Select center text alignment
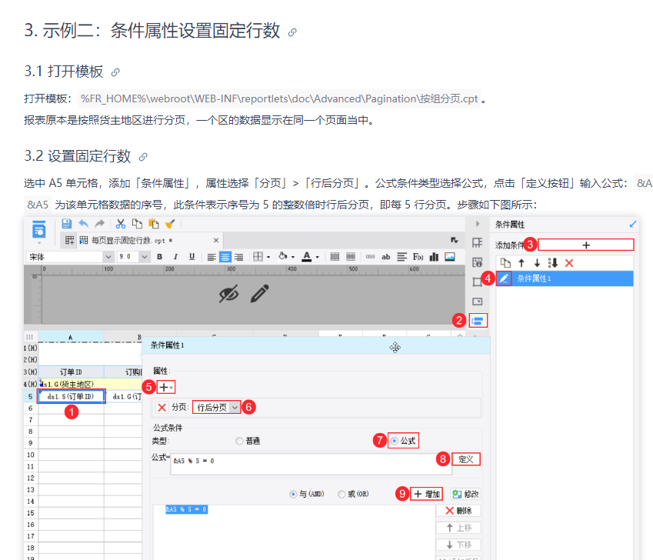 click(x=225, y=257)
